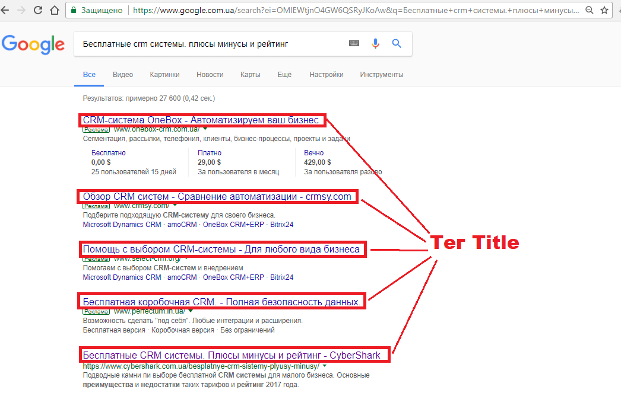Click the Результатов: примерно 27 600 count
This screenshot has height=393, width=621.
click(149, 98)
